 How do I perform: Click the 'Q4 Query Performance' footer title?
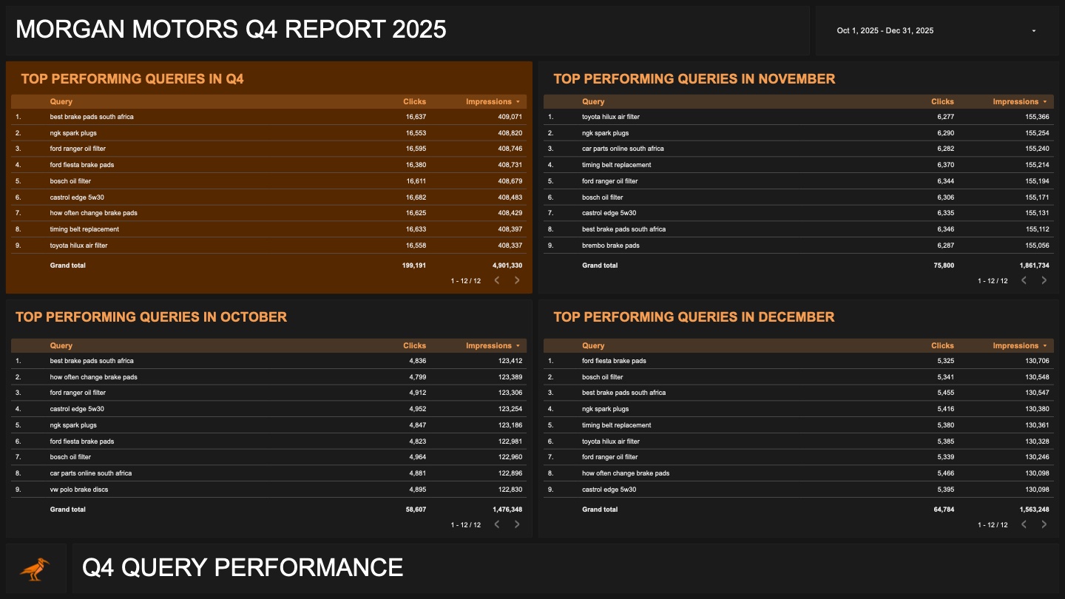[x=243, y=567]
